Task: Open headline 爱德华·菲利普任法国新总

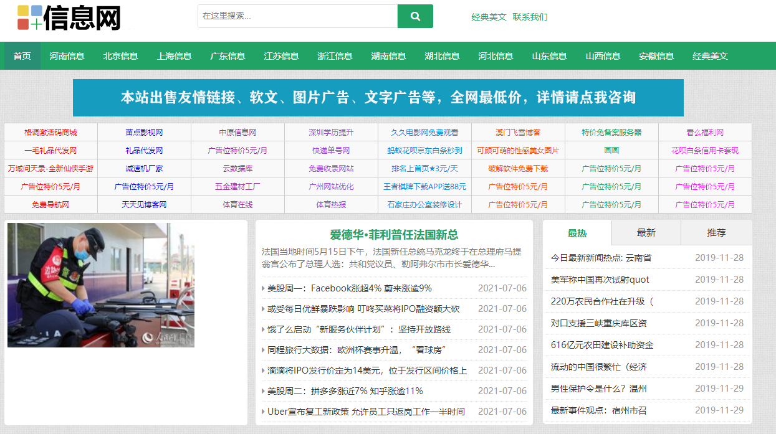Action: pyautogui.click(x=394, y=235)
